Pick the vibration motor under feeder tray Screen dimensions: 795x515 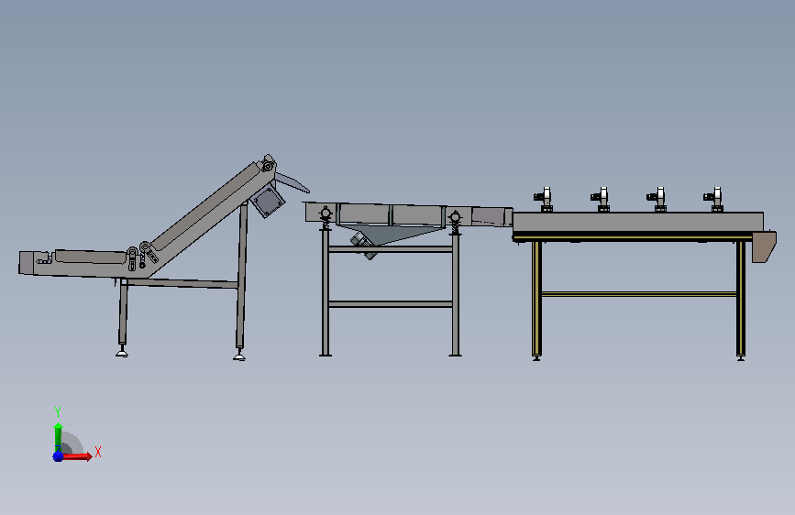(x=363, y=246)
